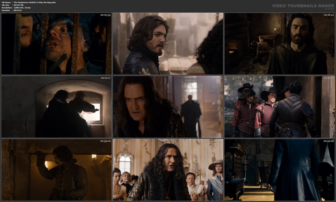Click the 00:50:08 timestamp label
Screen dimensions: 336x202
pos(329,141)
